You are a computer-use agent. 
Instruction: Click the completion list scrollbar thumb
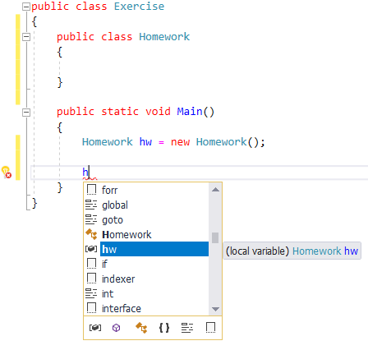(x=215, y=237)
